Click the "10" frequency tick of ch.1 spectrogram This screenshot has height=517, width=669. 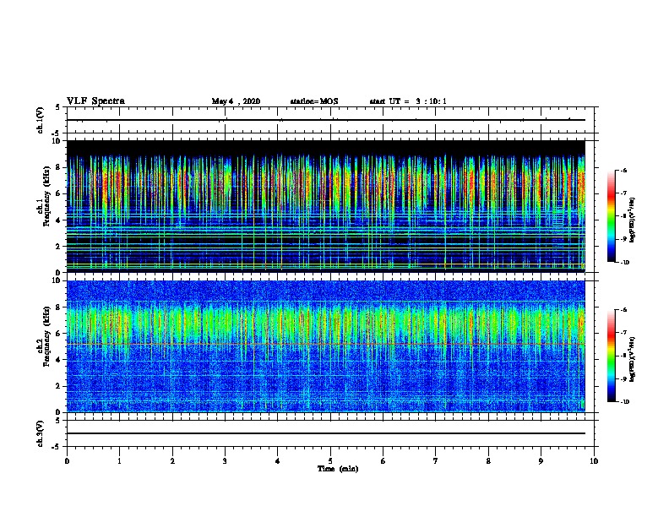57,141
